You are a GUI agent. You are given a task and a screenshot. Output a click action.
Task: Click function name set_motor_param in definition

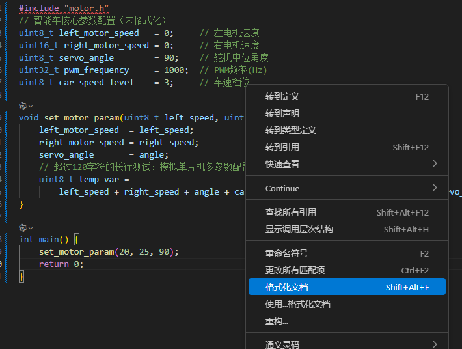81,118
